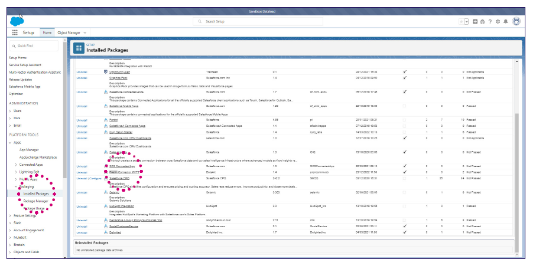Open the App Launcher grid icon
This screenshot has height=269, width=536.
[x=15, y=32]
